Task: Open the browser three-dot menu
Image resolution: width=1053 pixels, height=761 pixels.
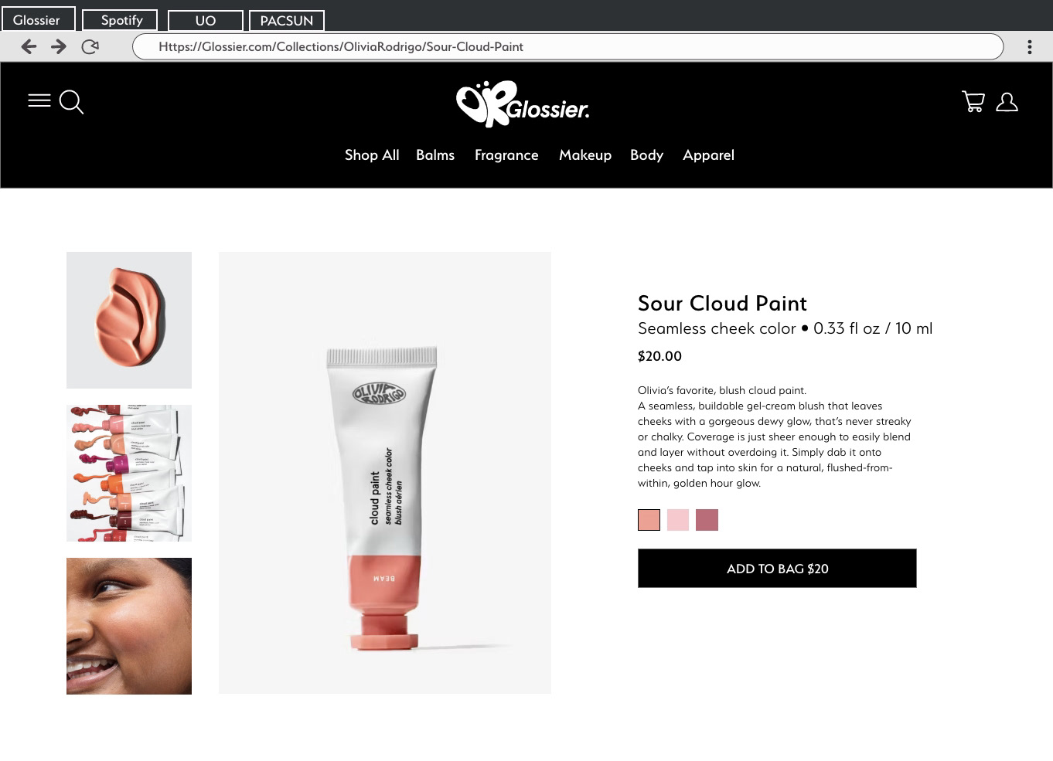Action: click(x=1029, y=47)
